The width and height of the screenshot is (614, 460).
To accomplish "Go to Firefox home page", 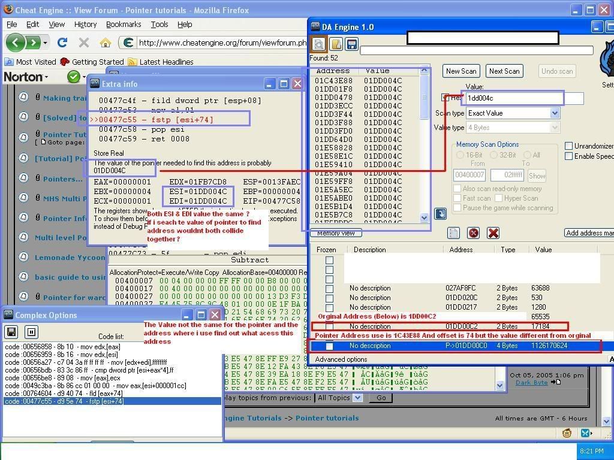I will point(106,43).
